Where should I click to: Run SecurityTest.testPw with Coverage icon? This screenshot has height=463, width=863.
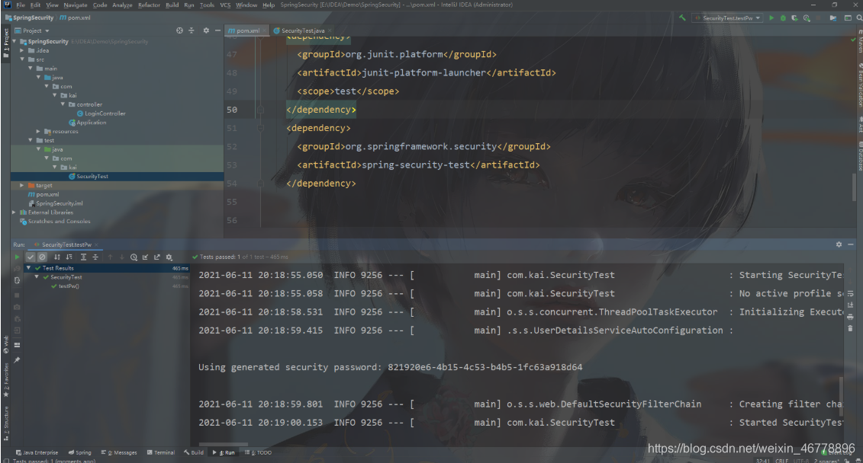point(794,17)
